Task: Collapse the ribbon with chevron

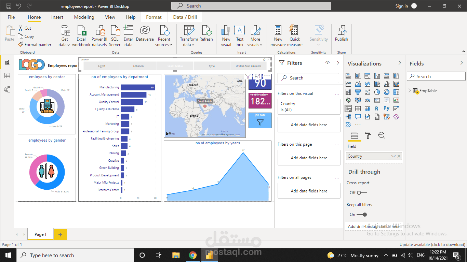Action: coord(464,51)
